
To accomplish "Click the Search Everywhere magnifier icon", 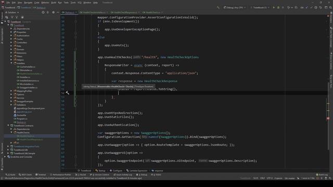I will click(330, 7).
